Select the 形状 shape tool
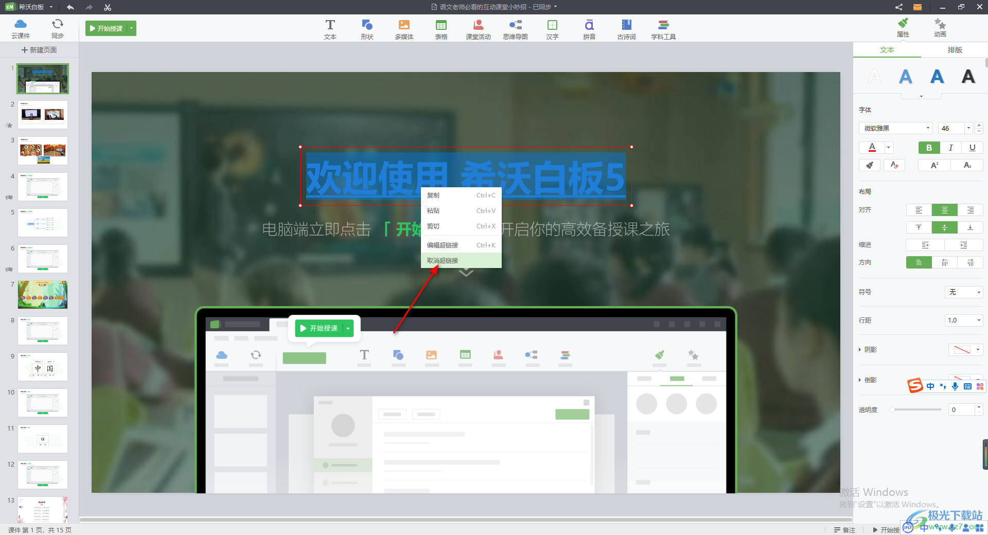The width and height of the screenshot is (988, 535). [x=367, y=29]
